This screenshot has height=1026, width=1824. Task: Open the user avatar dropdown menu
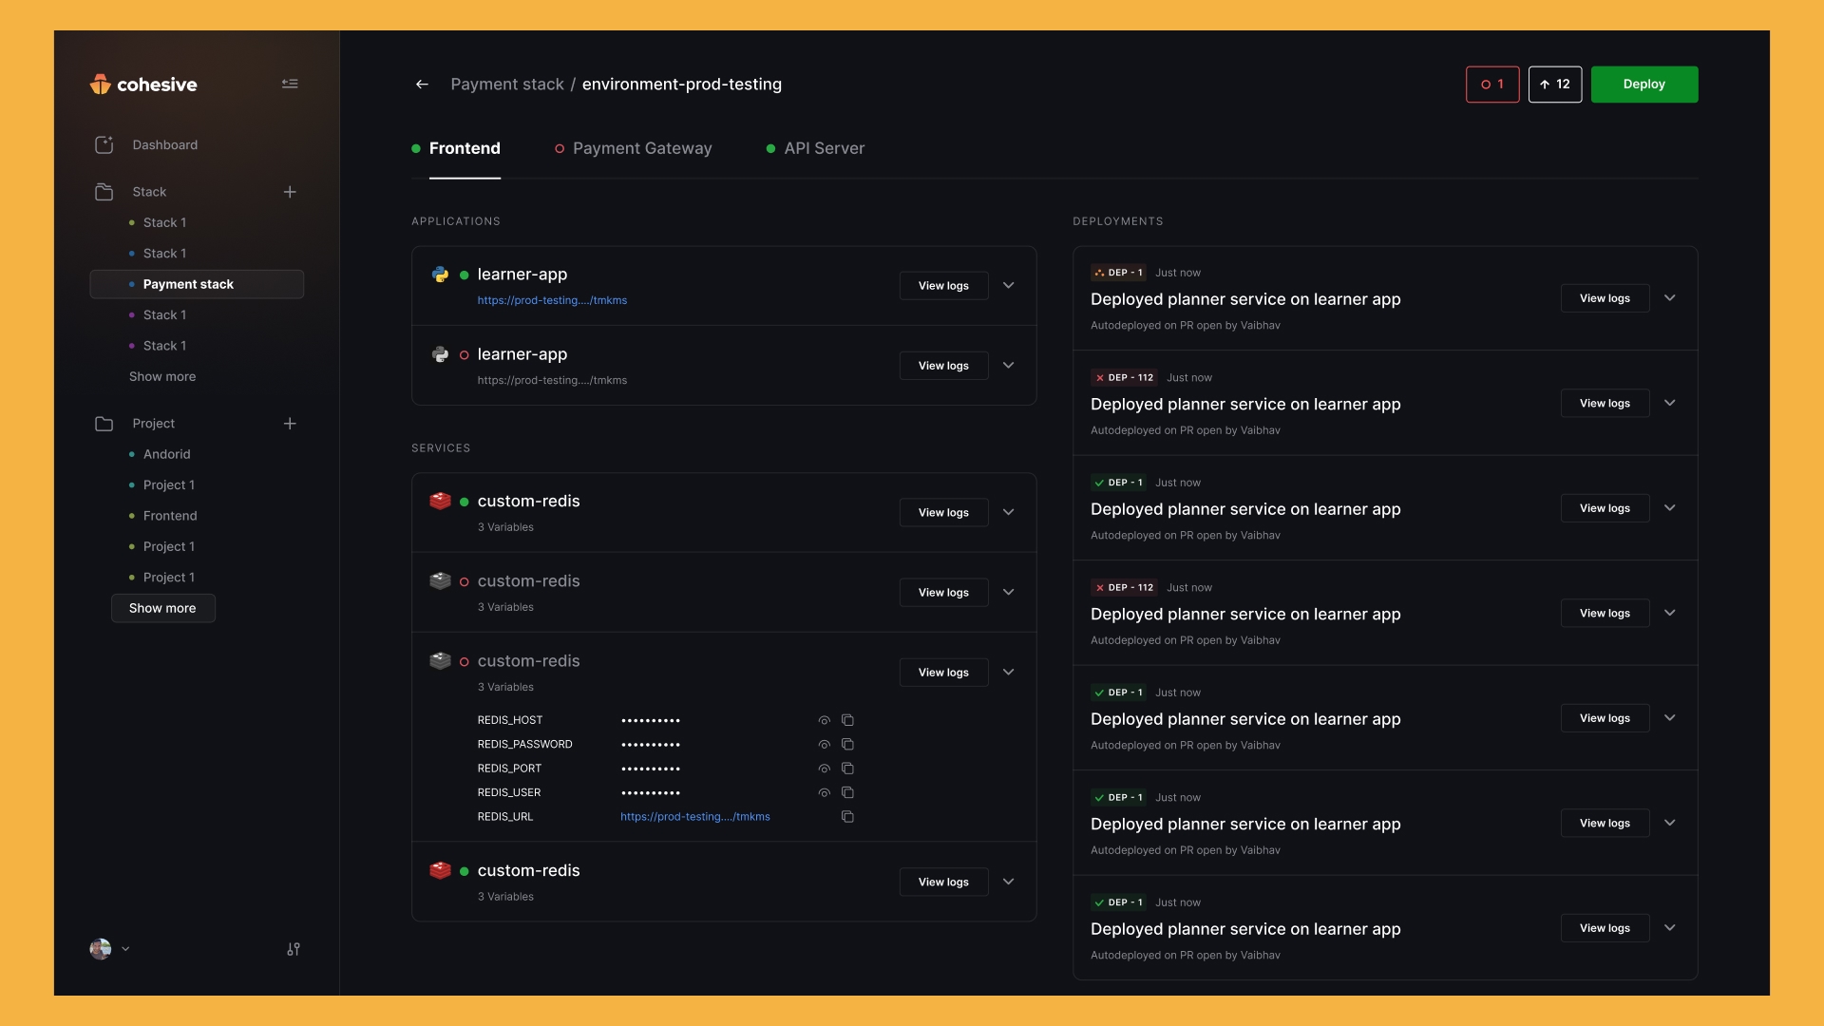coord(109,949)
